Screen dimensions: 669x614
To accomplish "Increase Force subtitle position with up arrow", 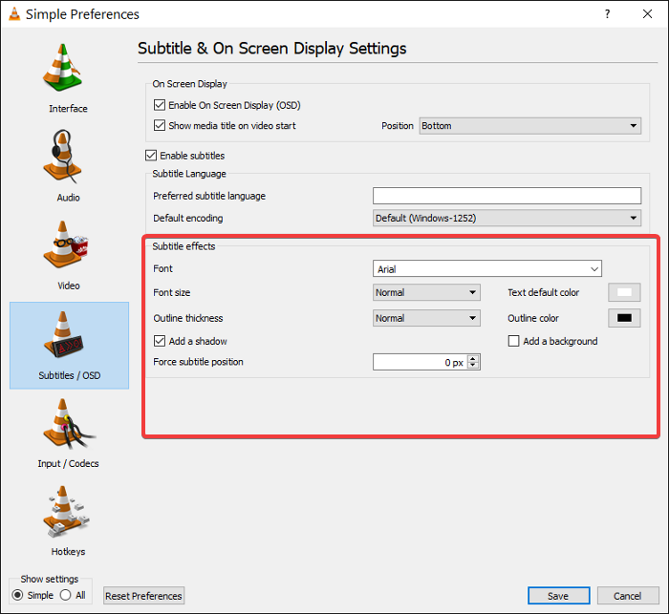I will [x=473, y=359].
